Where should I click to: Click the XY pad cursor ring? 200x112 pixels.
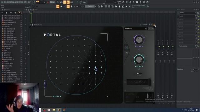coord(96,69)
